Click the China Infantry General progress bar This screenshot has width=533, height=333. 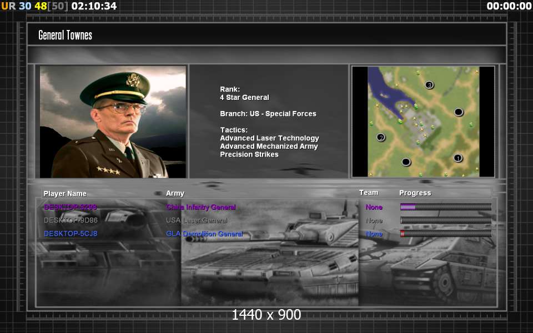pos(446,206)
